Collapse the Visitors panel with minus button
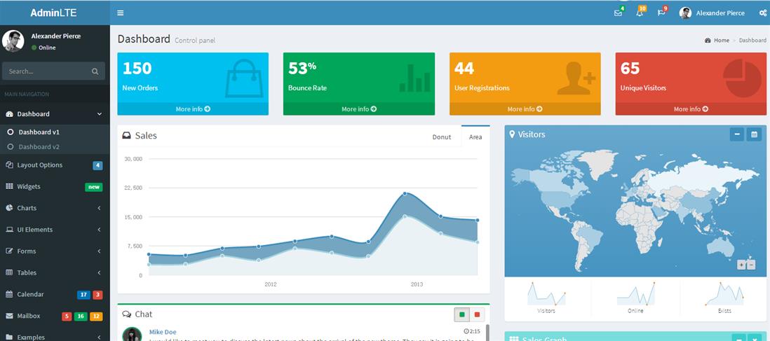This screenshot has width=770, height=341. click(x=736, y=134)
